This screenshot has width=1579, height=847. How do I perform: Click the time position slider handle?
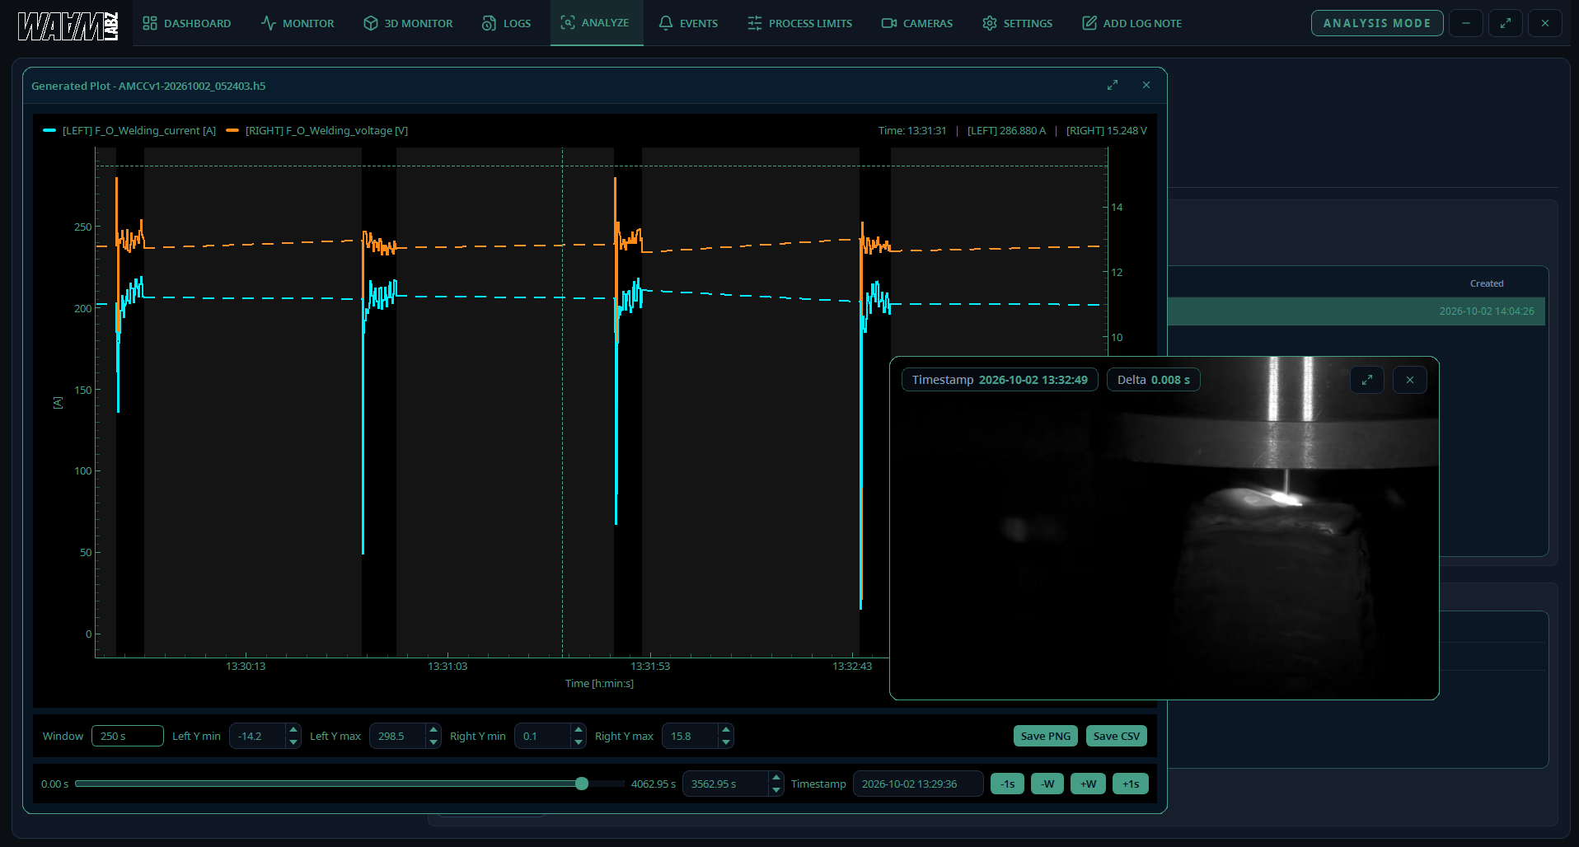point(582,784)
